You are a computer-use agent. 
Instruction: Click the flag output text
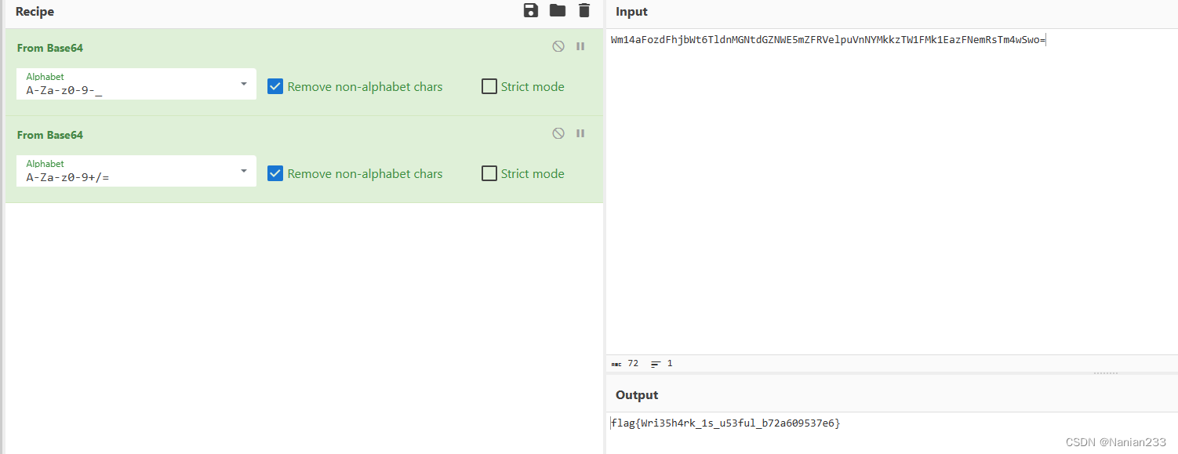pyautogui.click(x=725, y=423)
